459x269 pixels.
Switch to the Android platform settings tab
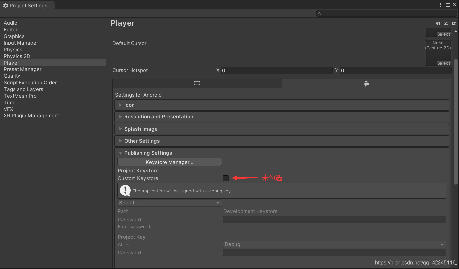(x=366, y=83)
